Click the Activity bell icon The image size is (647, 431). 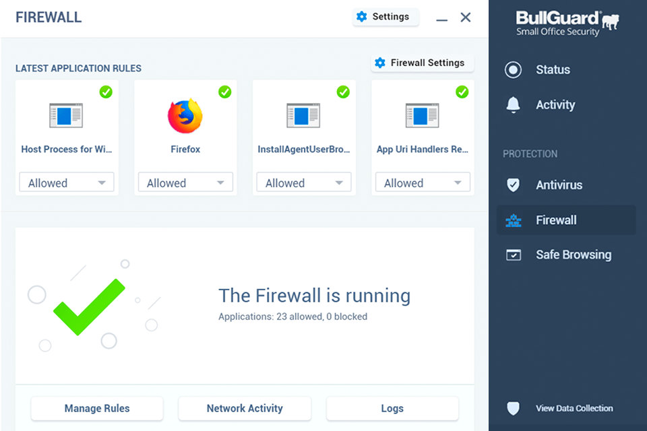[514, 104]
